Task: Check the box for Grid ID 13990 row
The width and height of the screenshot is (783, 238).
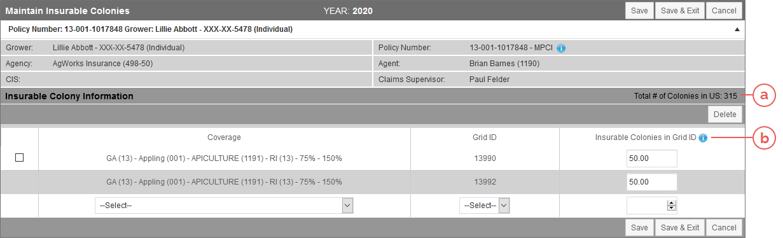Action: [x=19, y=158]
